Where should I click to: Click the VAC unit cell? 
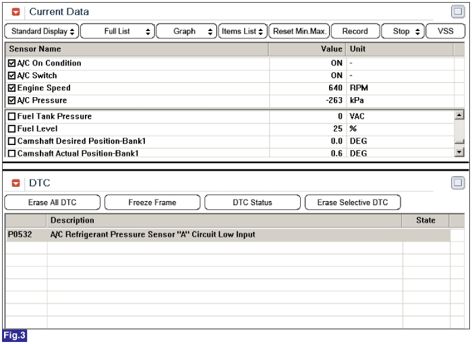coord(357,117)
